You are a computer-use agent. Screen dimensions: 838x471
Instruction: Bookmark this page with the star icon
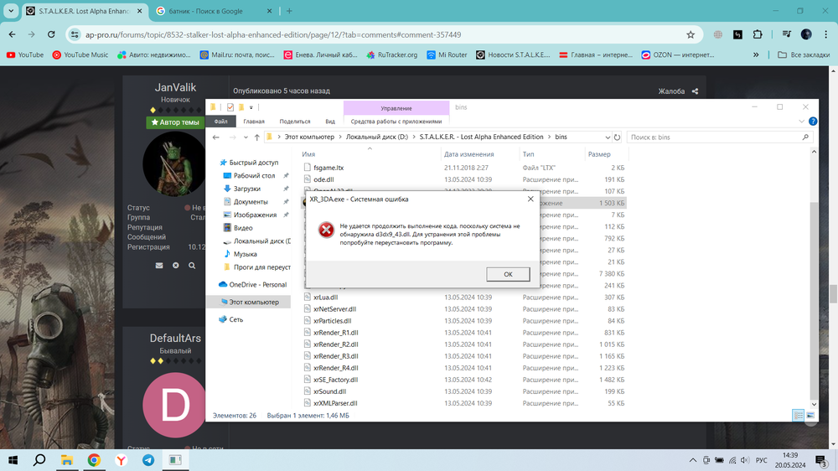[x=691, y=35]
